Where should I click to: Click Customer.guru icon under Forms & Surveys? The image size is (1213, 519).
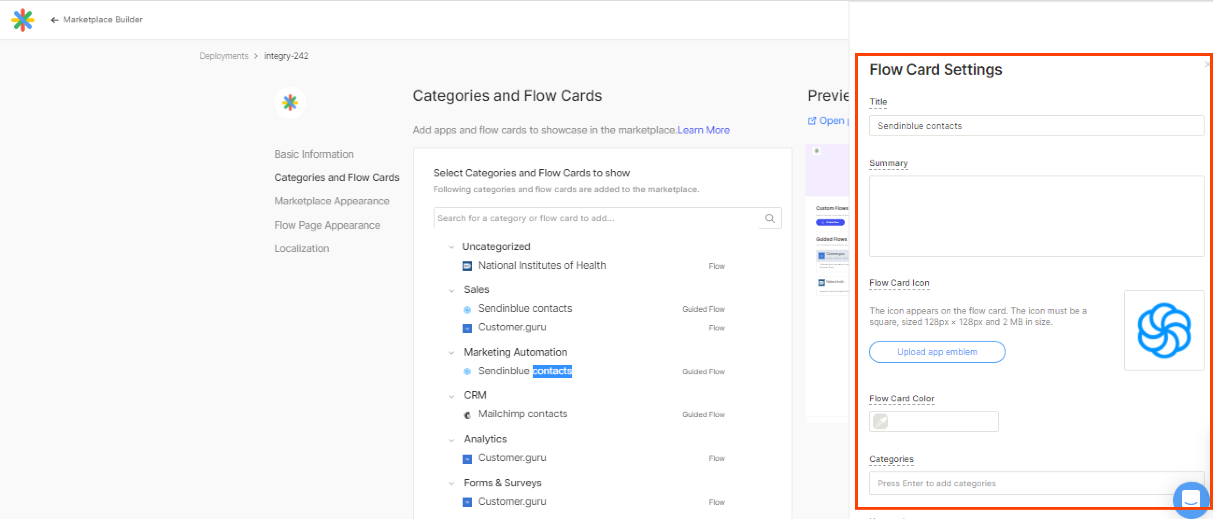tap(467, 502)
